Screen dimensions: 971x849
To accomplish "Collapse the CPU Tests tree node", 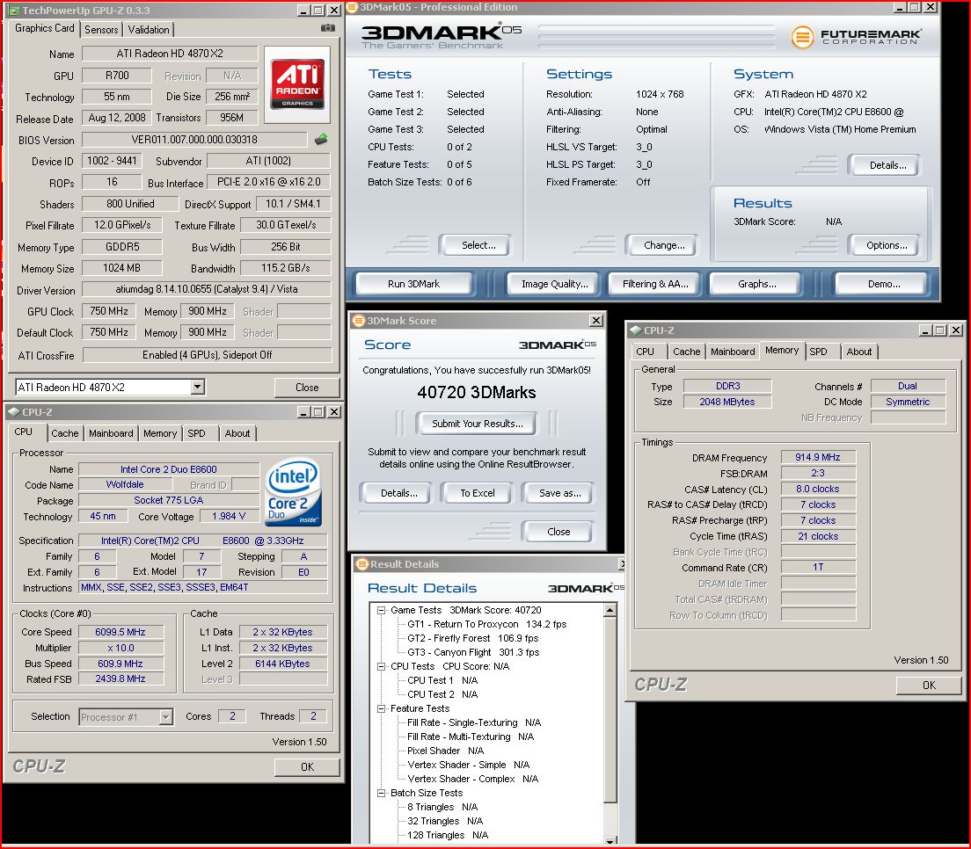I will [x=382, y=666].
